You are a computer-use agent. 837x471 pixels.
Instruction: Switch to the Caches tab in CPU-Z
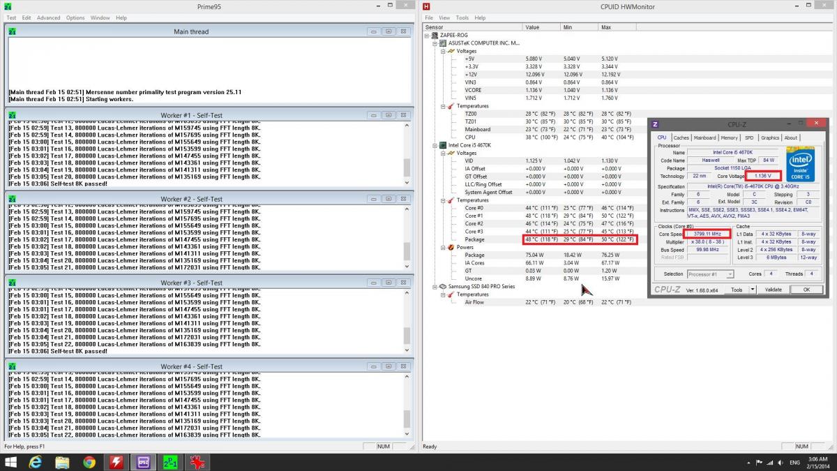pyautogui.click(x=681, y=137)
